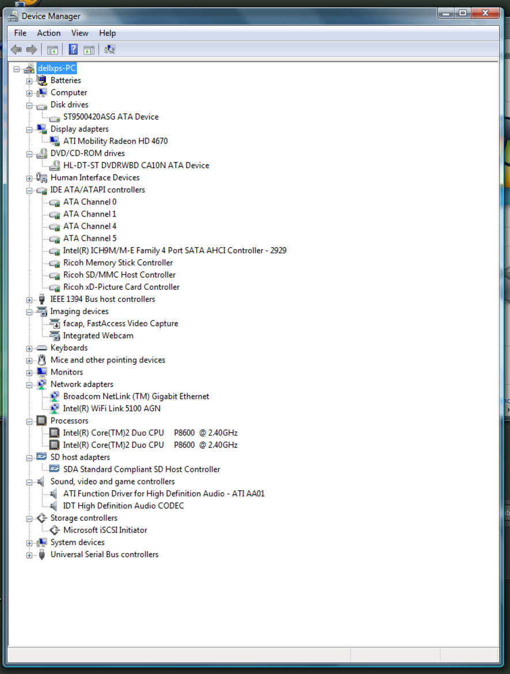Scan for hardware changes using the toolbar icon
The image size is (510, 674).
click(x=110, y=50)
